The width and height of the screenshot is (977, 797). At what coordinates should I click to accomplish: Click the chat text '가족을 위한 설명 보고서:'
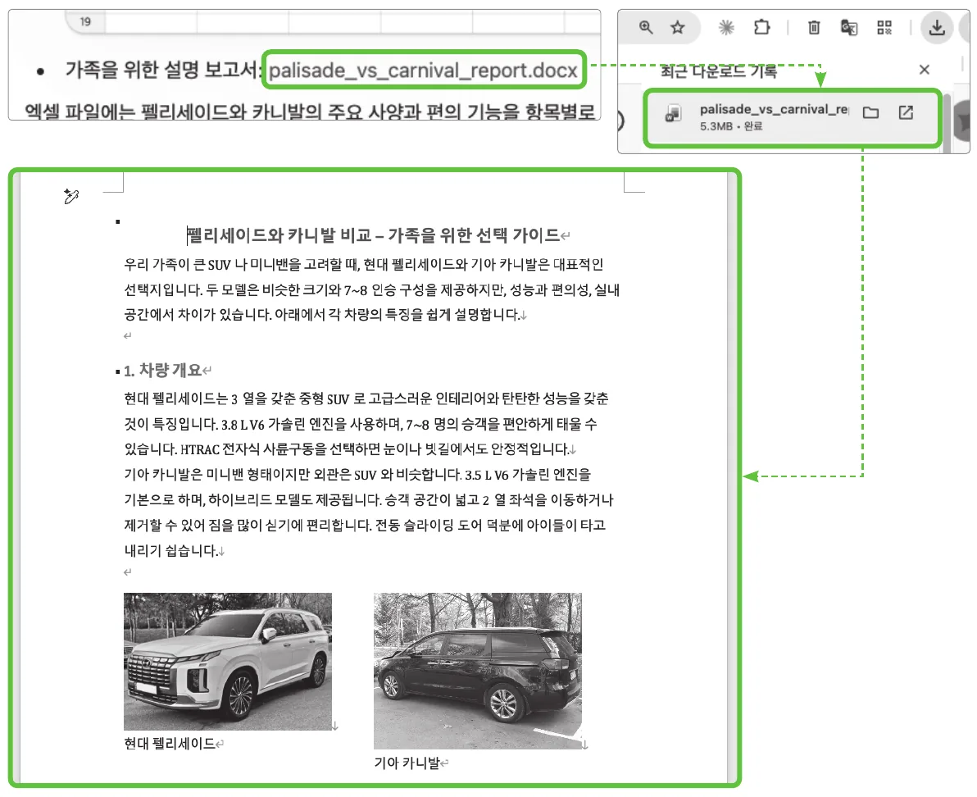(162, 70)
